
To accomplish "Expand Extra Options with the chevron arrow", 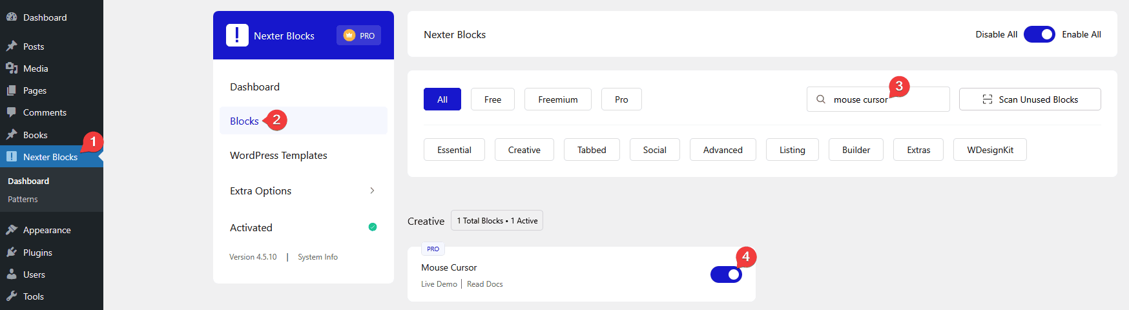I will coord(372,191).
